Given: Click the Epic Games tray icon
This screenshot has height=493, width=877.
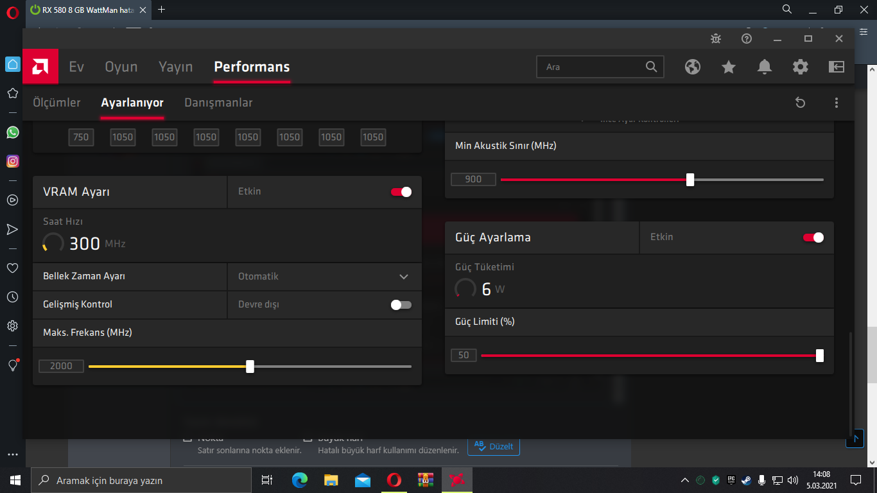Looking at the screenshot, I should click(x=731, y=480).
